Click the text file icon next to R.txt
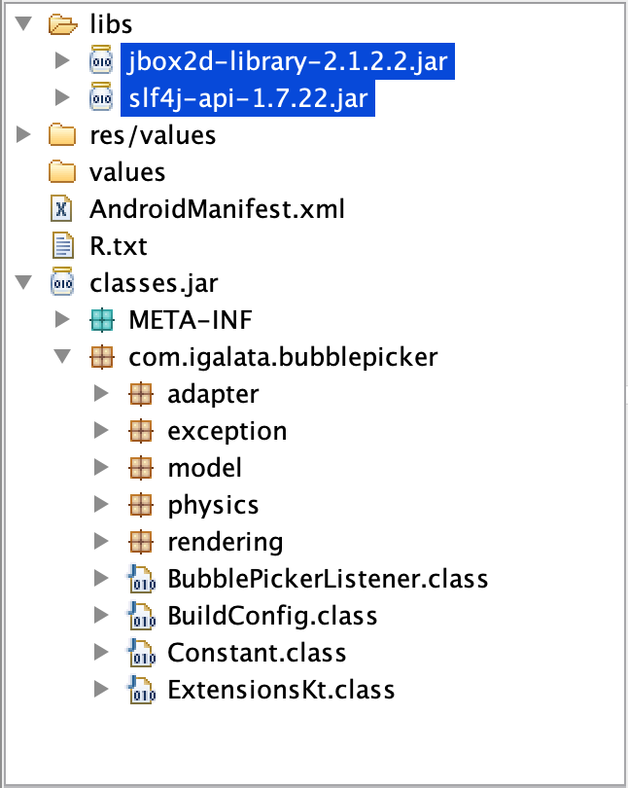This screenshot has height=788, width=628. [x=63, y=246]
